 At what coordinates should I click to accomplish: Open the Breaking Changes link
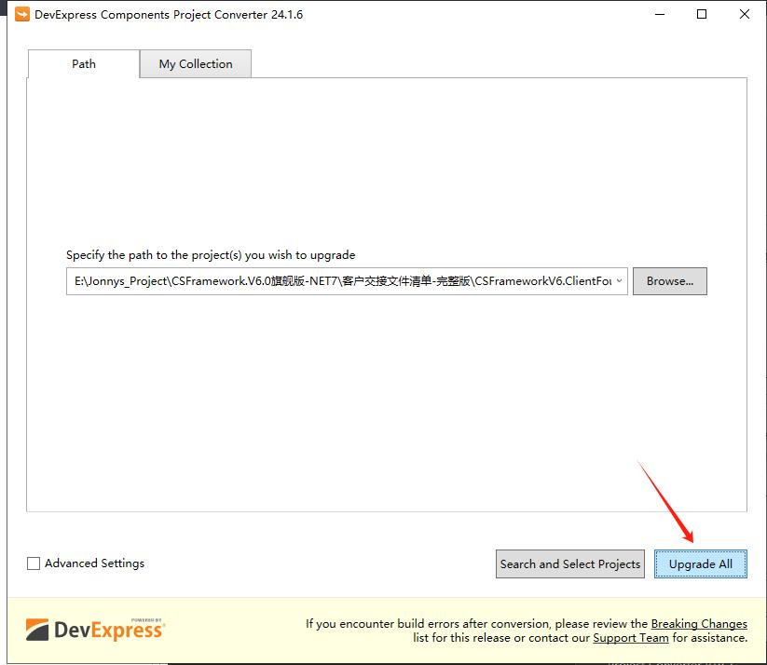click(x=699, y=624)
